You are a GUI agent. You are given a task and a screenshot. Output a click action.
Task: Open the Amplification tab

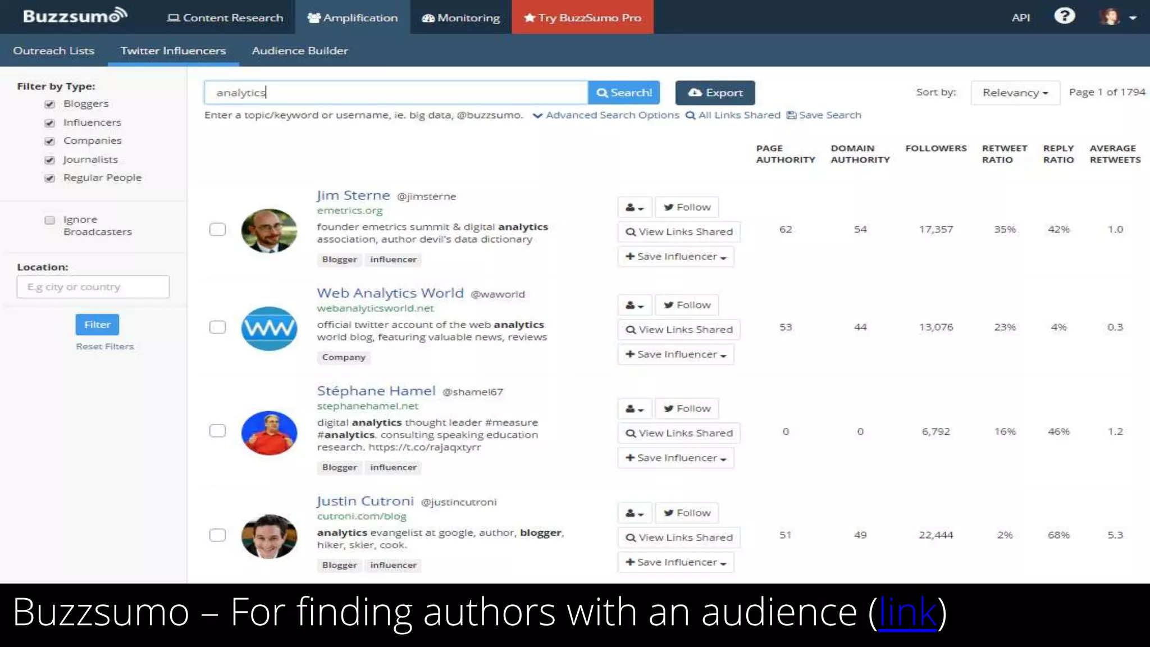pos(353,17)
